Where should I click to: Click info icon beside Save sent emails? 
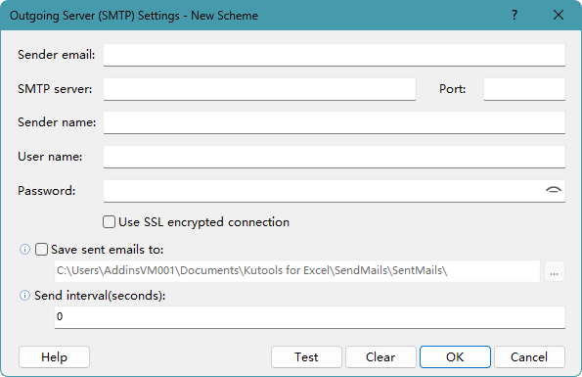pyautogui.click(x=24, y=250)
